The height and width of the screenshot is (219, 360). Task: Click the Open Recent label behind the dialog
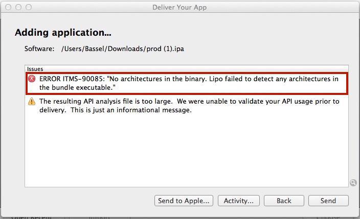(x=32, y=216)
